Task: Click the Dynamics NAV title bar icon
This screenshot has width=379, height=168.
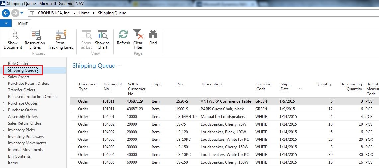Action: click(x=3, y=4)
